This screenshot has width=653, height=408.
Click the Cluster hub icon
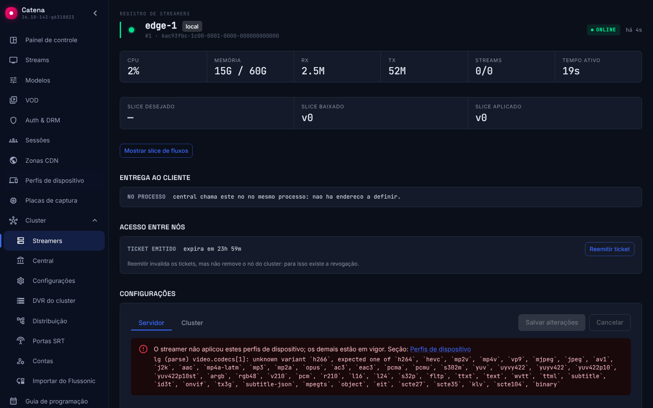14,220
